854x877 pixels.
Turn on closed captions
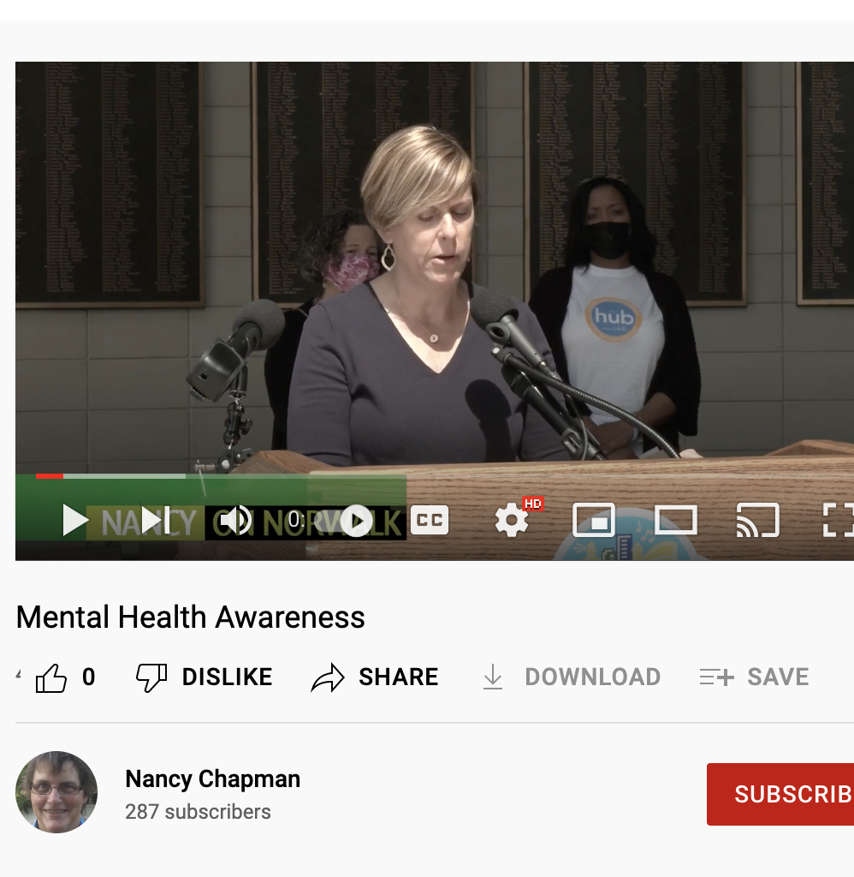pos(430,520)
